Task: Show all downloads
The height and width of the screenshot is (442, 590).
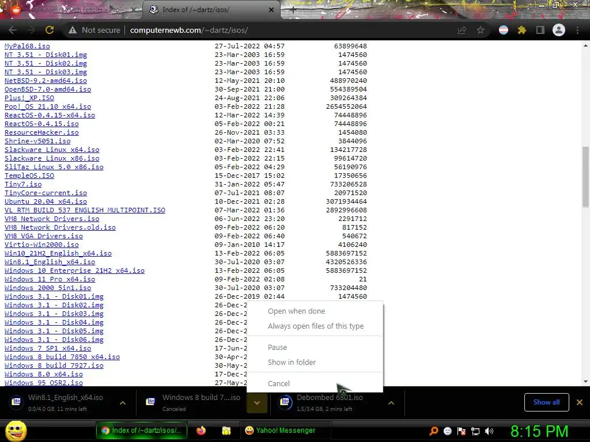Action: click(x=546, y=402)
